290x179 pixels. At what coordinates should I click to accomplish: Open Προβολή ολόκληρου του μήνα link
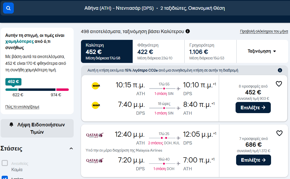(264, 31)
